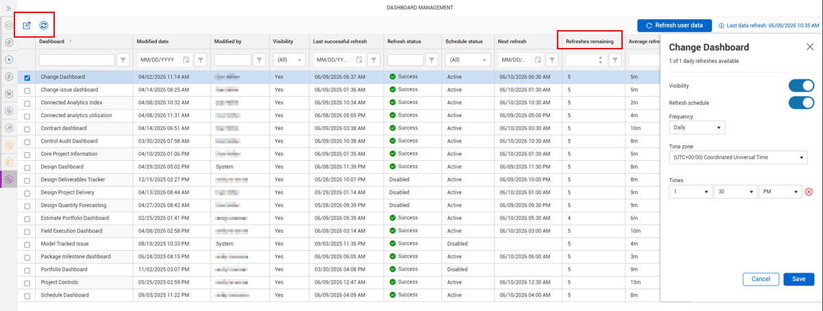Select the Connected analytics utilization row name
This screenshot has width=823, height=311.
tap(76, 115)
